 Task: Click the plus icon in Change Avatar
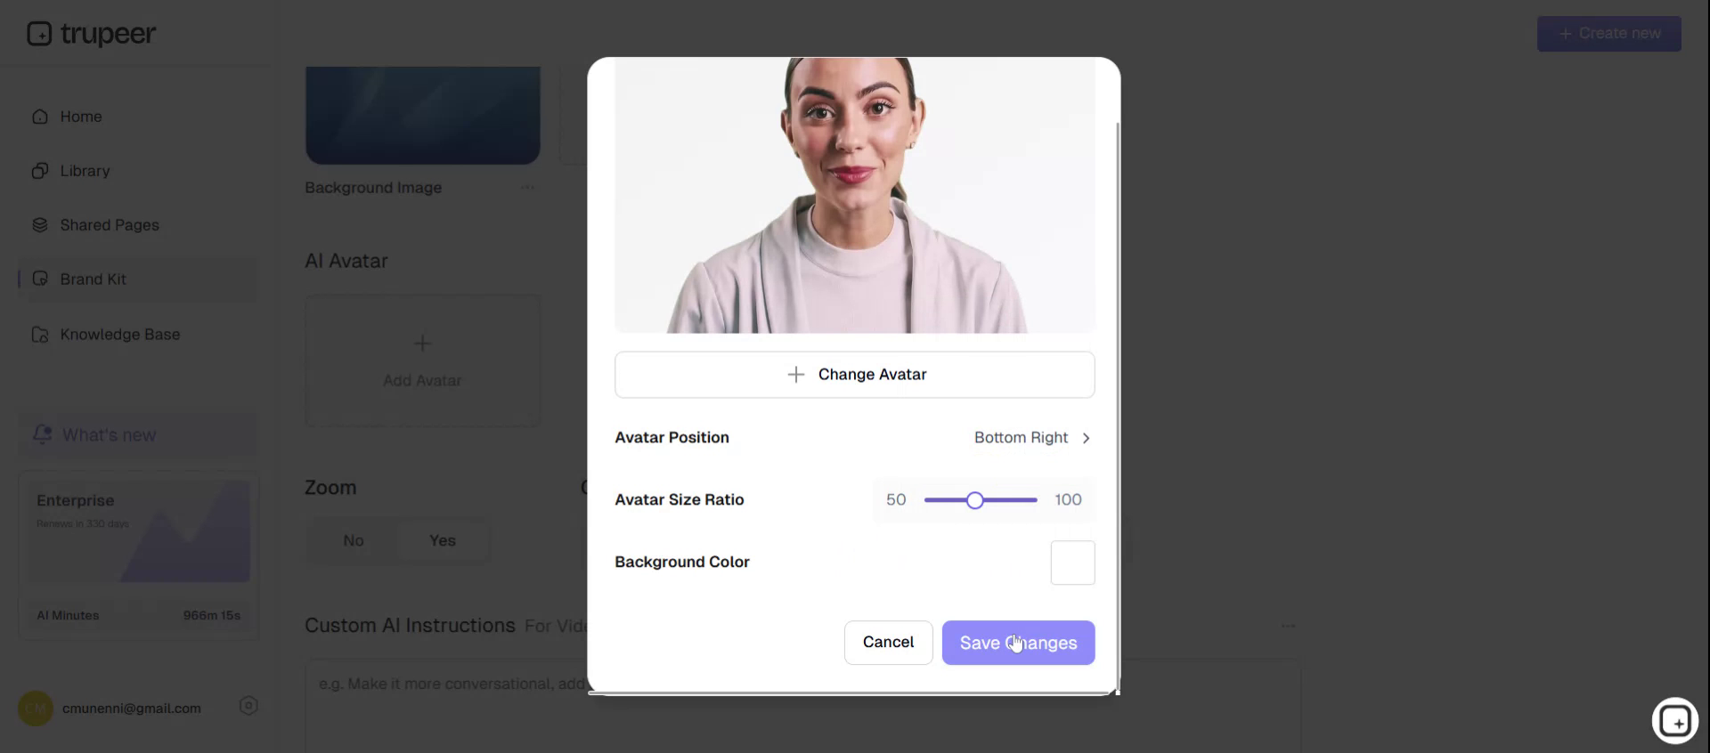(x=795, y=375)
